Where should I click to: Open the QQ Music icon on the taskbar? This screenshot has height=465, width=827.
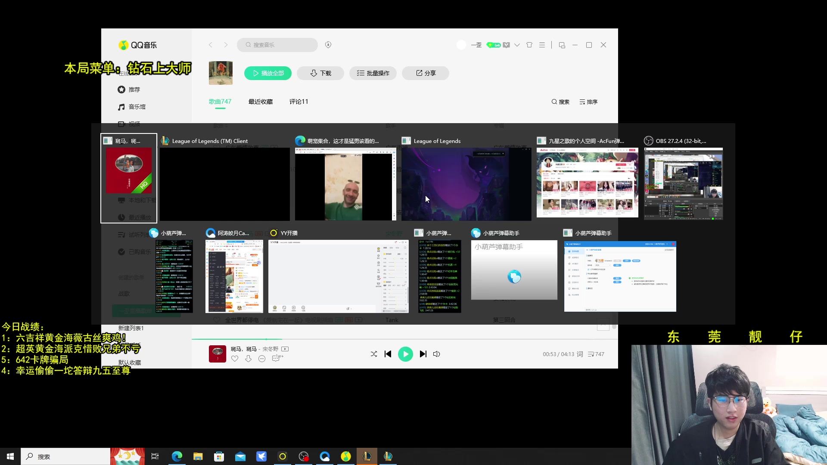[x=345, y=456]
